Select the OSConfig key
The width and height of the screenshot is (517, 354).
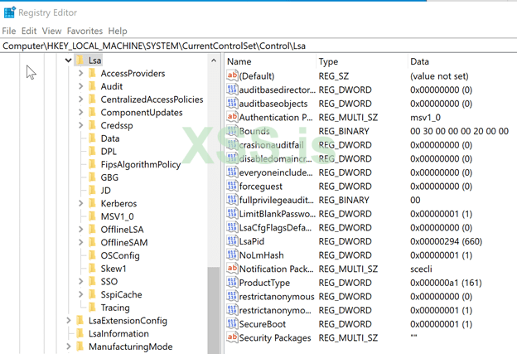click(120, 255)
